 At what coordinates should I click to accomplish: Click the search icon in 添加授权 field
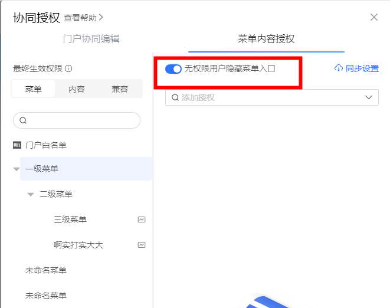pos(175,97)
